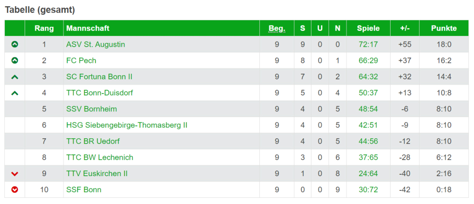Open ASV St. Augustin games score 72:17
474x204 pixels.
pyautogui.click(x=368, y=44)
